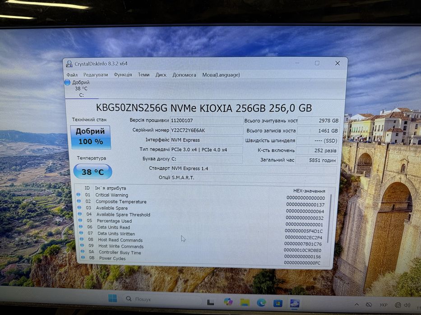Image resolution: width=421 pixels, height=315 pixels.
Task: Select the Composite Temperature attribute row
Action: click(x=201, y=202)
